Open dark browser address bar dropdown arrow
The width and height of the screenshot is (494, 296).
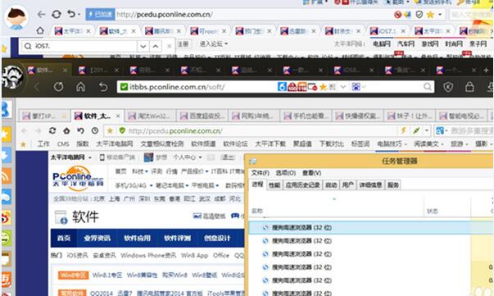(x=343, y=87)
